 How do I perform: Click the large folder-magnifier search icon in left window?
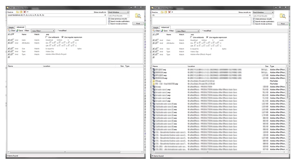[138, 16]
